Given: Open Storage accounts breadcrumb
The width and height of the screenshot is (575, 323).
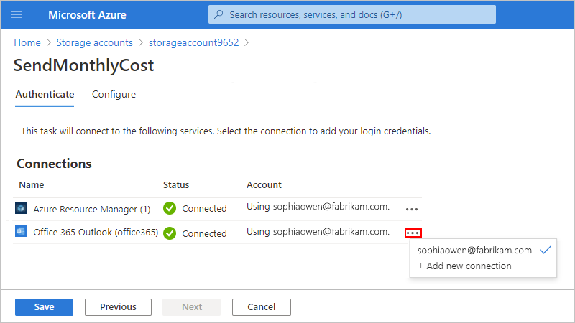Looking at the screenshot, I should coord(95,42).
